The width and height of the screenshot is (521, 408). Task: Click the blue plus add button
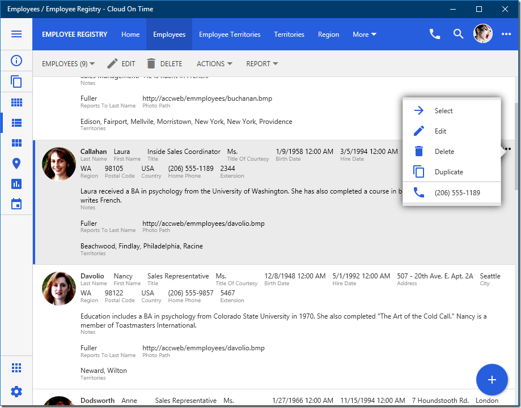click(492, 380)
